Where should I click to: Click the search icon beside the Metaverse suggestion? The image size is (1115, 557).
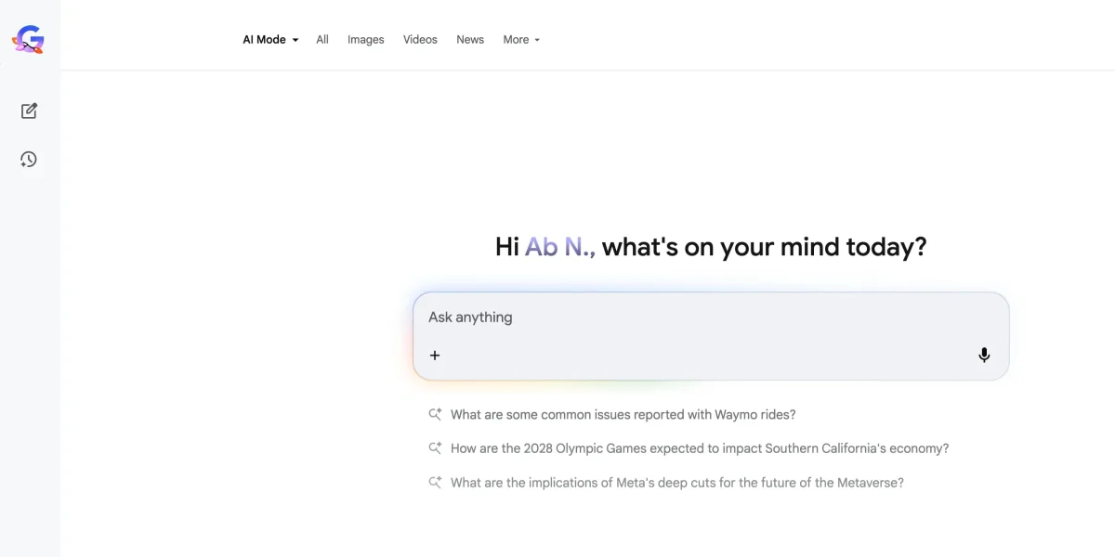coord(434,482)
